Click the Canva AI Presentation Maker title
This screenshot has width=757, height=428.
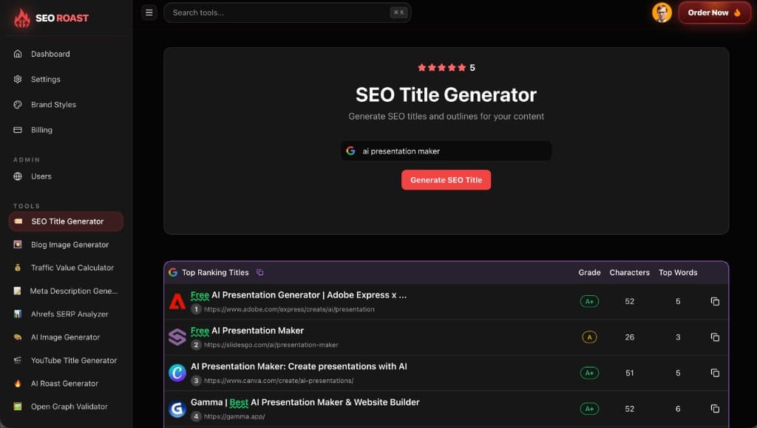pyautogui.click(x=299, y=366)
